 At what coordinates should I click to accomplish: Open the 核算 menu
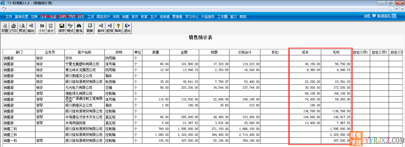point(144,17)
